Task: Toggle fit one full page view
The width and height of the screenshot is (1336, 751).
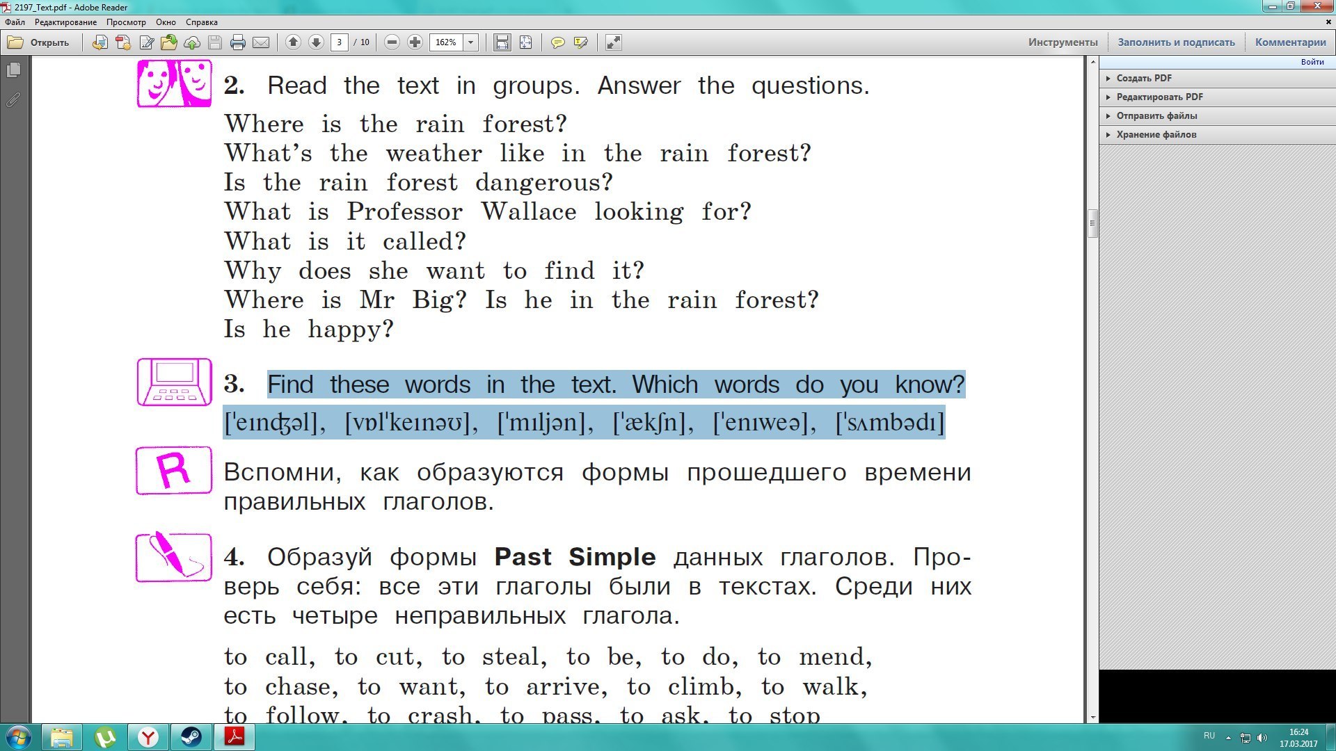Action: click(x=525, y=42)
